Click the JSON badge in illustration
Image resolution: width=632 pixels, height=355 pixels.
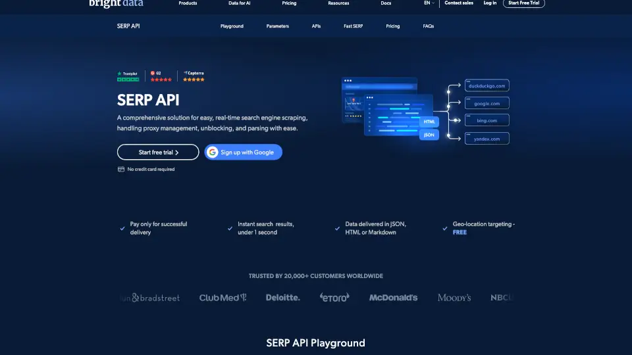pyautogui.click(x=429, y=135)
